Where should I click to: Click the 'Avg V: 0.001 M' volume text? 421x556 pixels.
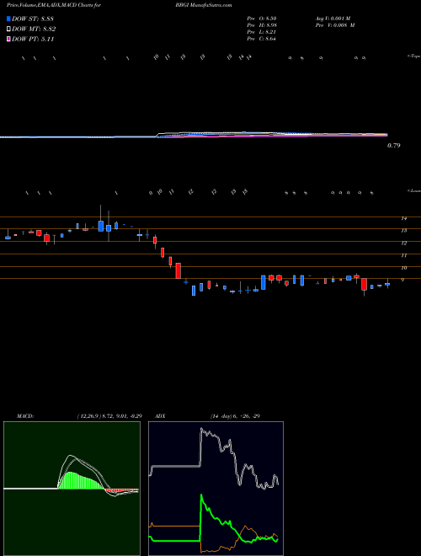click(333, 18)
